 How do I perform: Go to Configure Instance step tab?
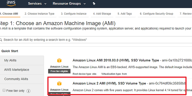(74, 14)
